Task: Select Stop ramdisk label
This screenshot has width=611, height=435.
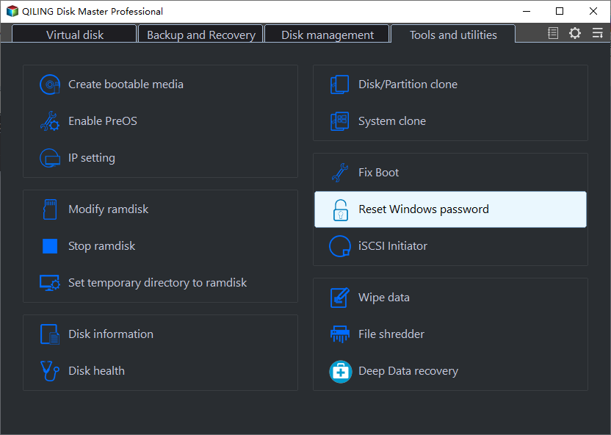Action: pyautogui.click(x=101, y=246)
